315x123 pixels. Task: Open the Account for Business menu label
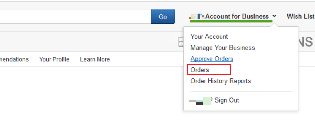pyautogui.click(x=237, y=16)
